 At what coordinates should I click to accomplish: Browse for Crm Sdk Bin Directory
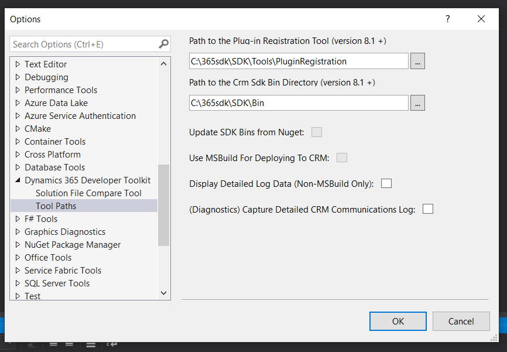(417, 103)
